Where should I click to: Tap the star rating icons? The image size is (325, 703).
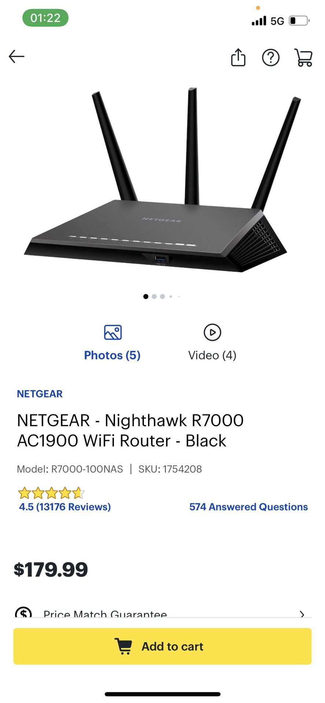51,493
